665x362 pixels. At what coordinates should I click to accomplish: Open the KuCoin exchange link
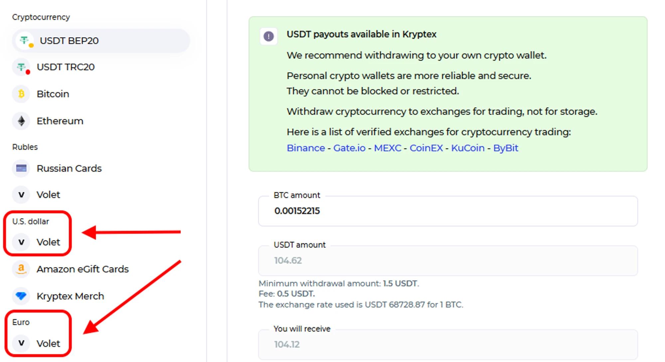(467, 148)
